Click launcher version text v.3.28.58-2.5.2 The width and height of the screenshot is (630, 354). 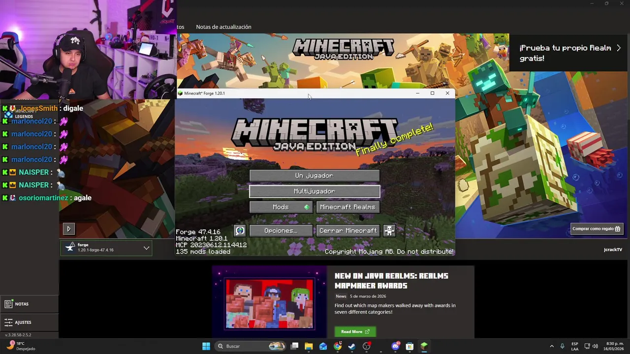pyautogui.click(x=18, y=335)
